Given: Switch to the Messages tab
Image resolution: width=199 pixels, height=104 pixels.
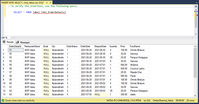Looking at the screenshot, I should pyautogui.click(x=23, y=42).
